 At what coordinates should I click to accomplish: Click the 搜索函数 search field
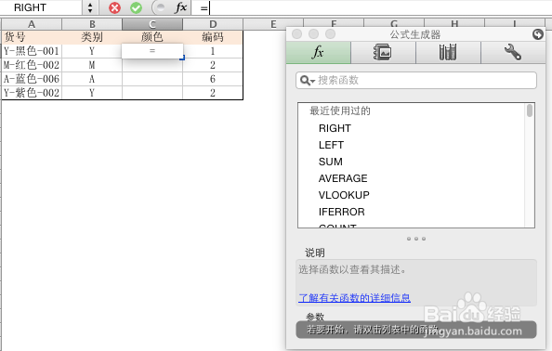(416, 80)
